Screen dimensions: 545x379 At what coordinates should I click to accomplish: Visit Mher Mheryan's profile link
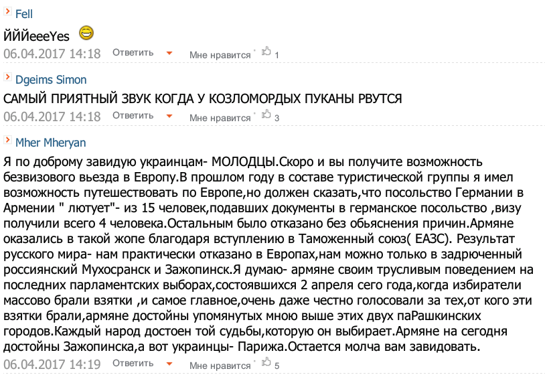(50, 143)
